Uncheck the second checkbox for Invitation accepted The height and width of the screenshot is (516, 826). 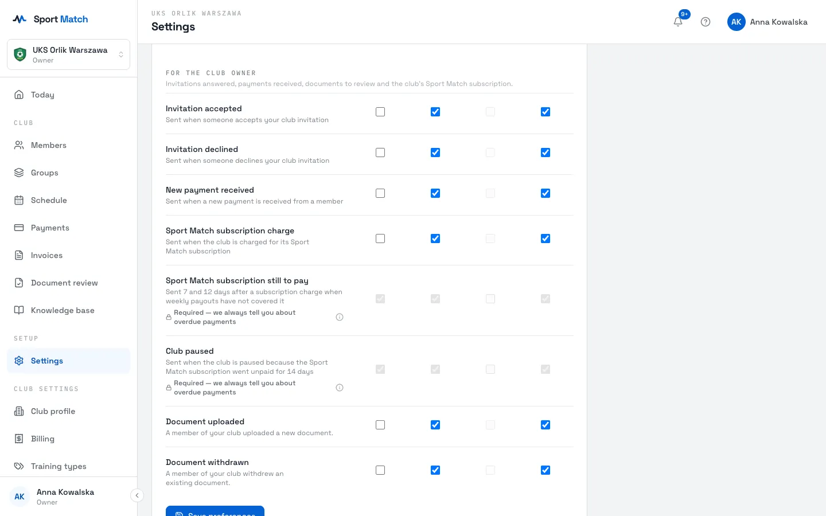pos(435,112)
